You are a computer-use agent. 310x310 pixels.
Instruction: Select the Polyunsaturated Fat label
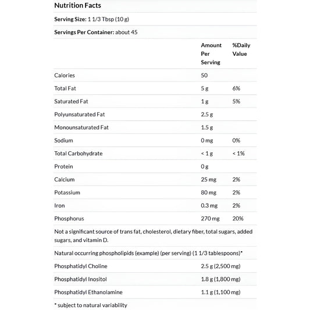point(80,115)
